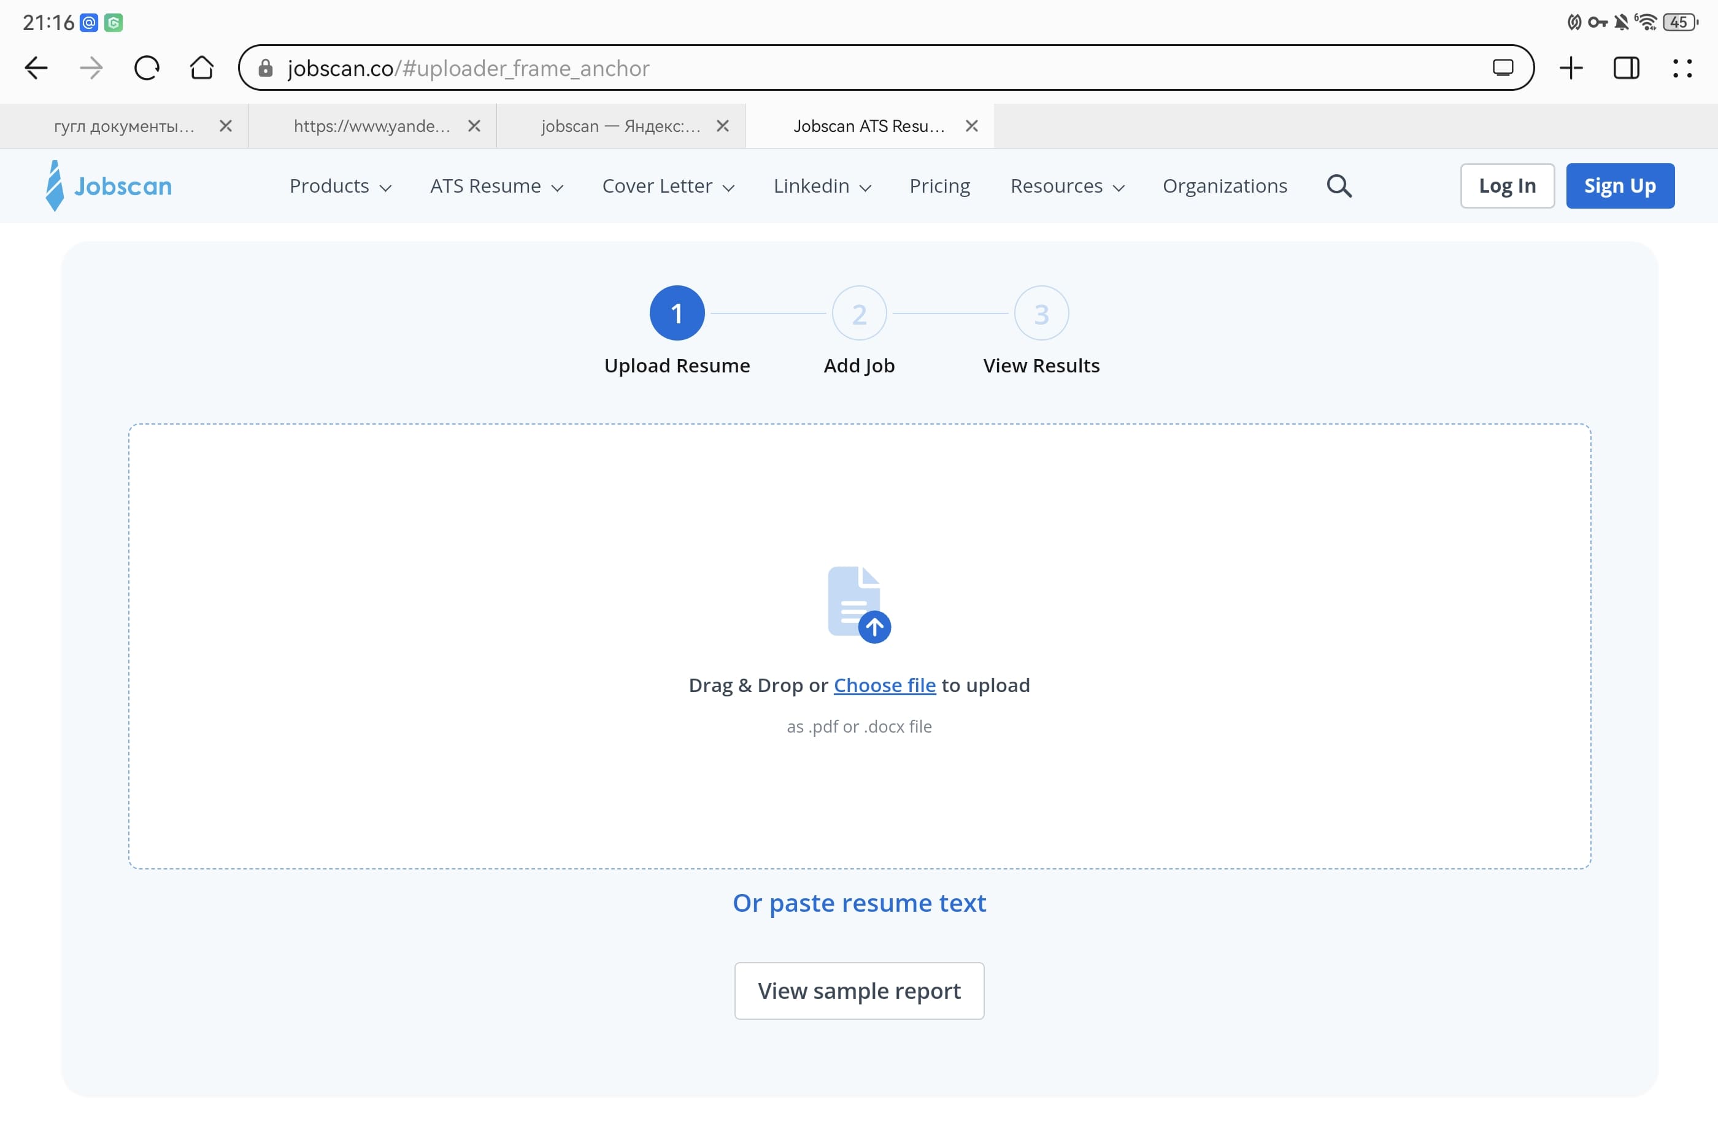Tap desktop mode icon in address bar
Image resolution: width=1718 pixels, height=1129 pixels.
pyautogui.click(x=1502, y=68)
